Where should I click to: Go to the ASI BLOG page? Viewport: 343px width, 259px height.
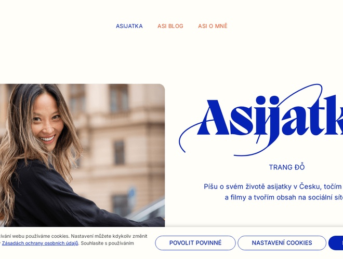tap(170, 26)
